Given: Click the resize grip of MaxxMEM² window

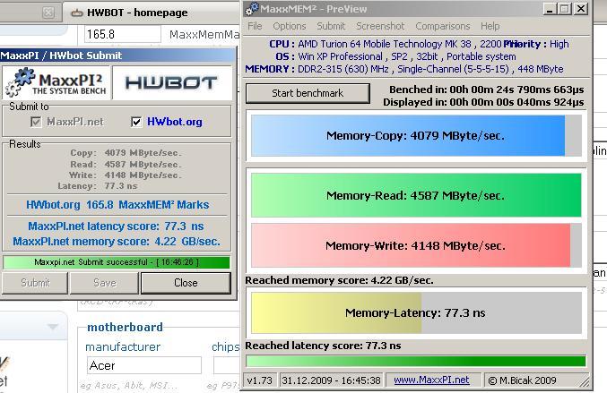Looking at the screenshot, I should 585,382.
